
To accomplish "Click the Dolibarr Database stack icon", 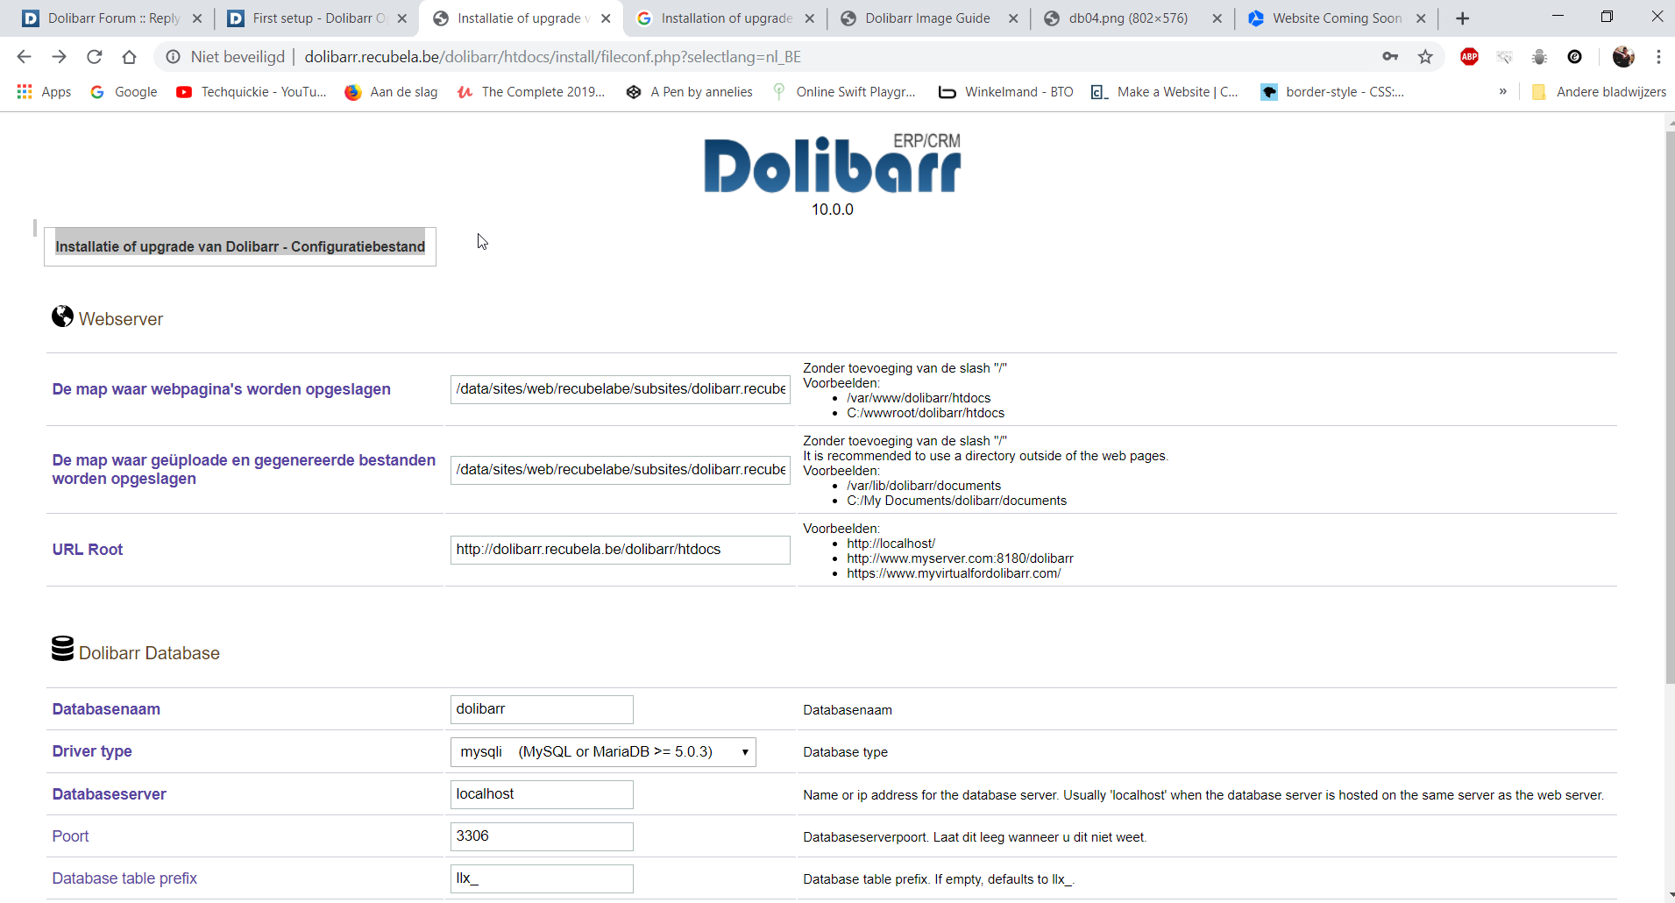I will 62,649.
